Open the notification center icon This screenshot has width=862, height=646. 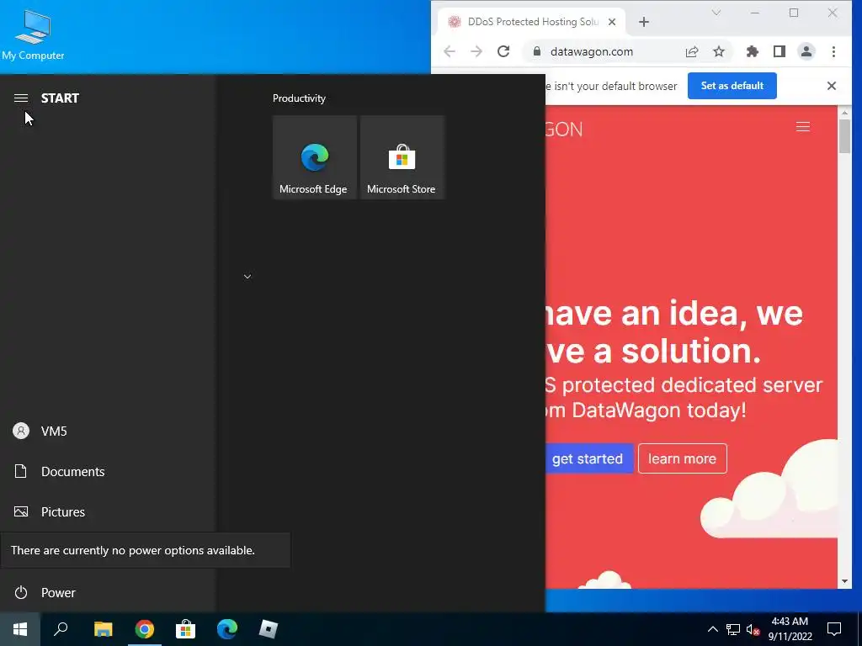coord(834,629)
